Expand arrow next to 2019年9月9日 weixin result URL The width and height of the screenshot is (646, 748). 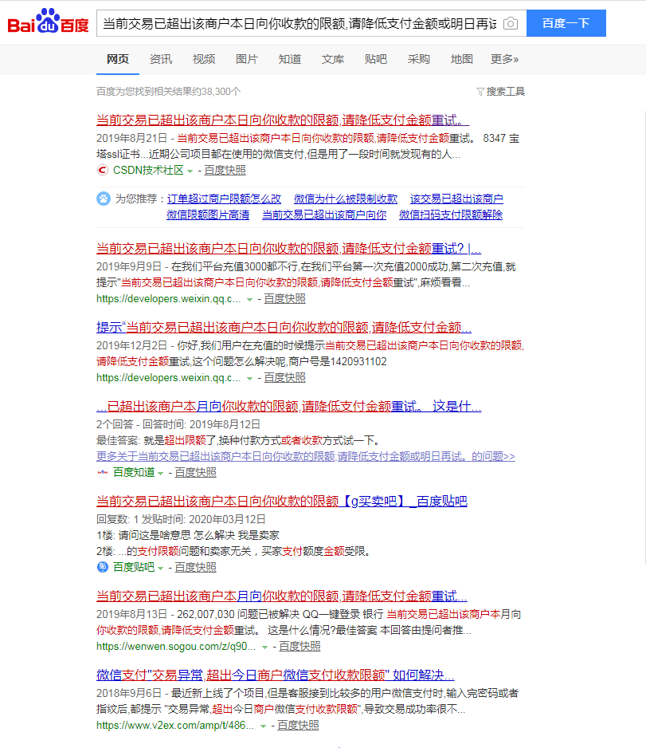point(249,300)
